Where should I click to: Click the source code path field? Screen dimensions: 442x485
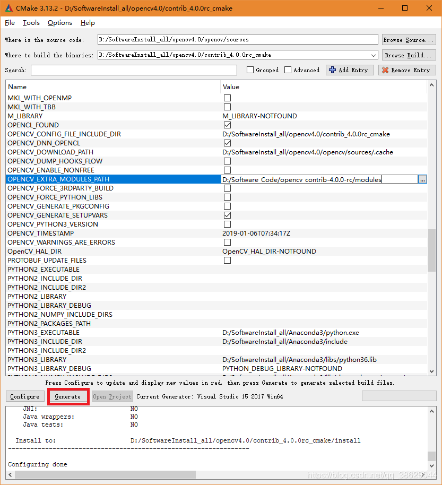click(238, 39)
